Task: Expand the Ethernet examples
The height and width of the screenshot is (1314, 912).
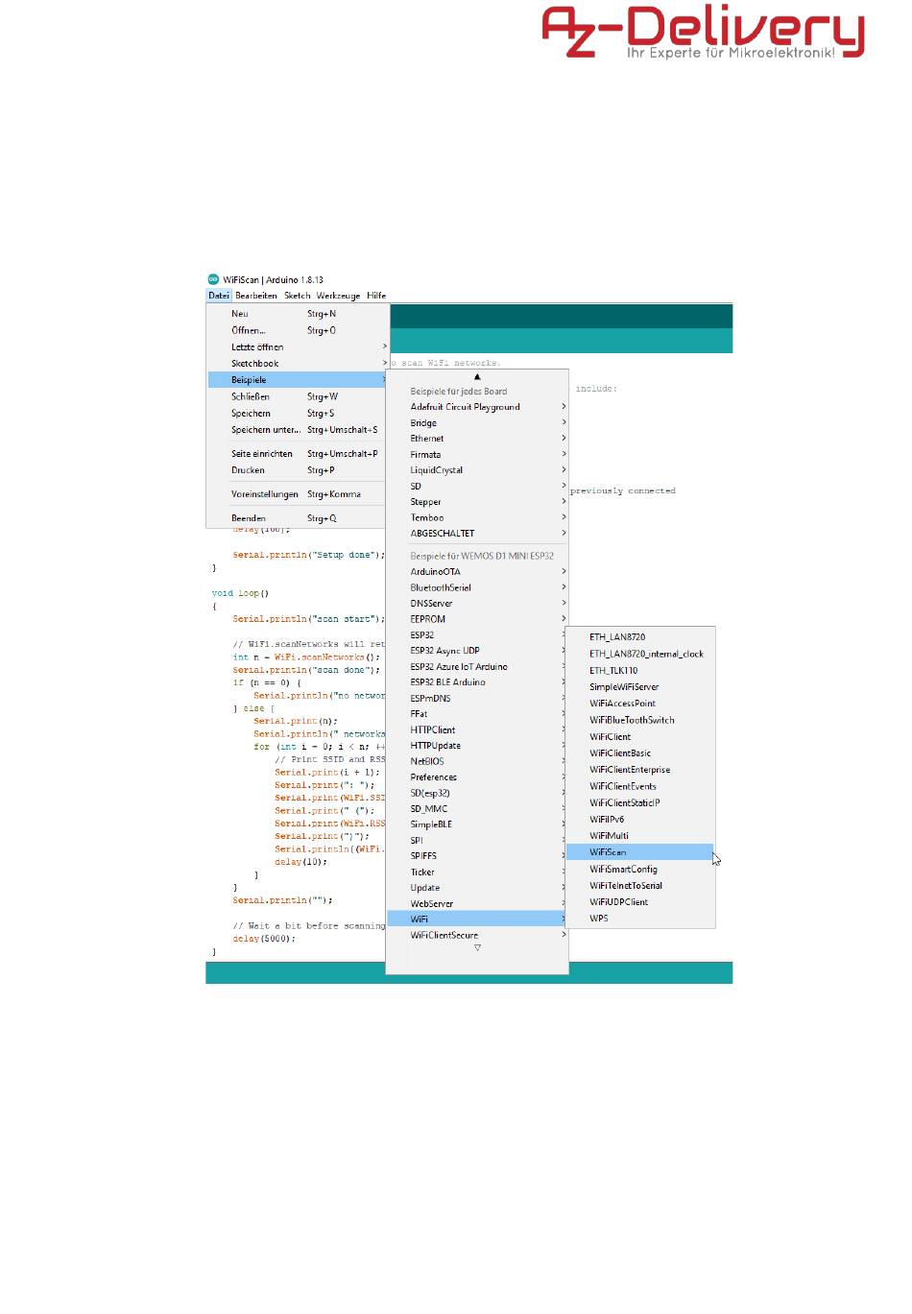Action: (477, 439)
